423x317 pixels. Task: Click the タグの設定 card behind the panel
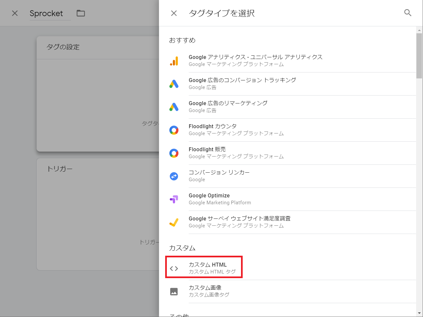[98, 94]
